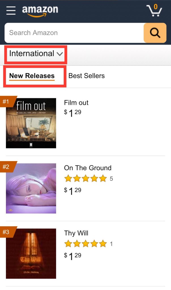The height and width of the screenshot is (290, 171).
Task: Open the On The Ground cover art
Action: [x=31, y=188]
